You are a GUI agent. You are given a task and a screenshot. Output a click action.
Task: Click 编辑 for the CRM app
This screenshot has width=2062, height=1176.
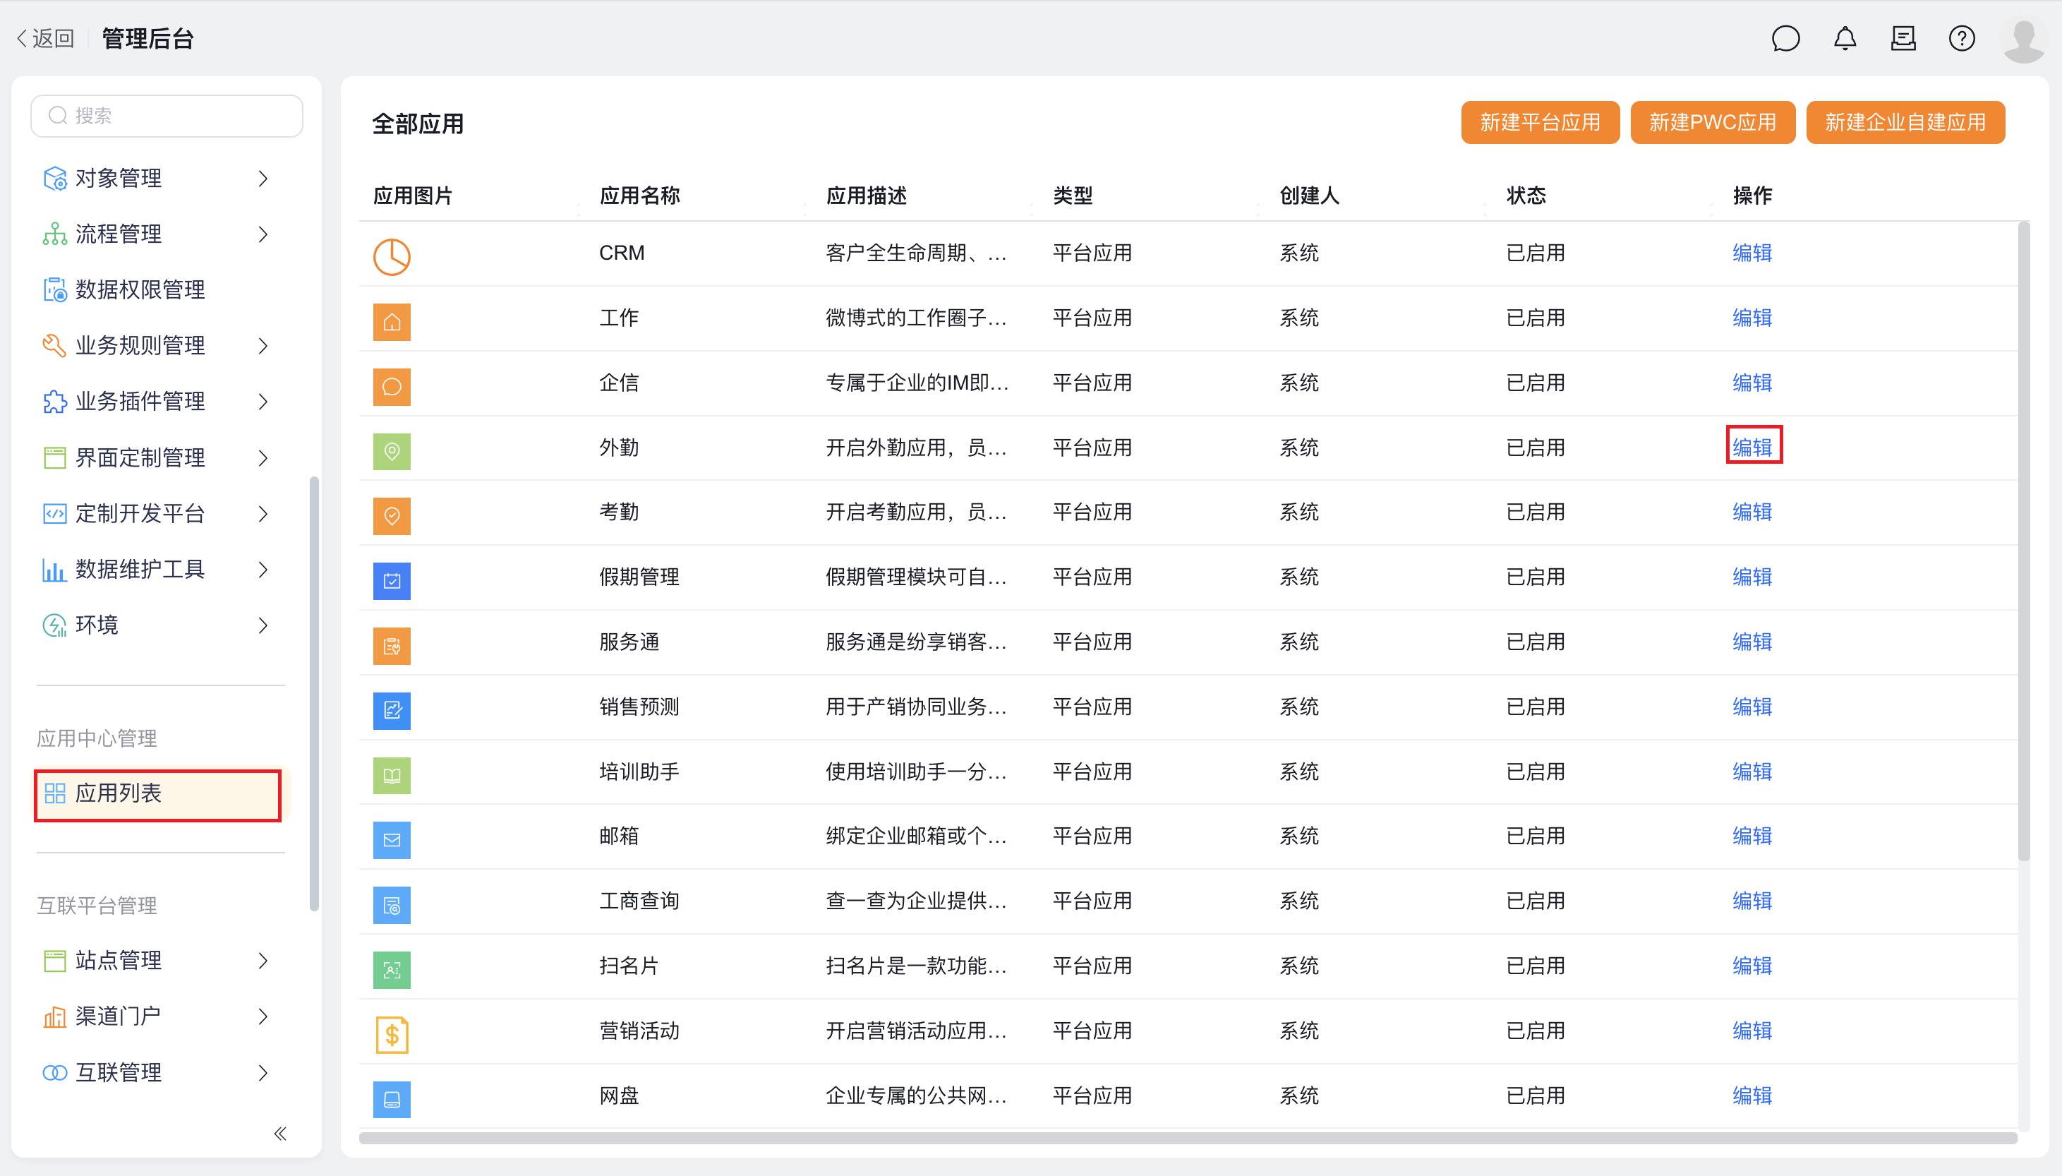click(x=1752, y=253)
